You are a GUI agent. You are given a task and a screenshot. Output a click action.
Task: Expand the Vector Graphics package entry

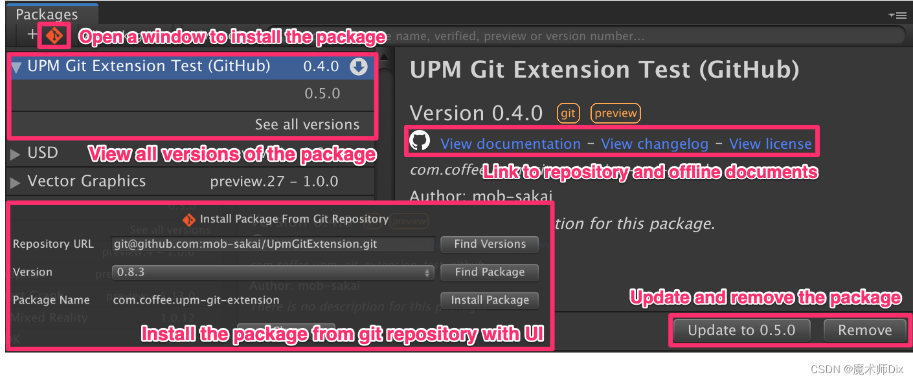(x=16, y=182)
